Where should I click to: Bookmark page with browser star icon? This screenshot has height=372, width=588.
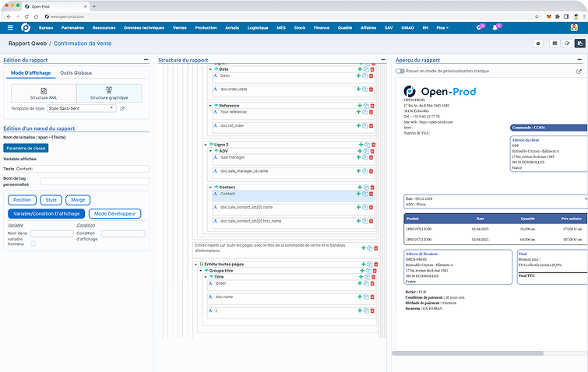tap(537, 16)
